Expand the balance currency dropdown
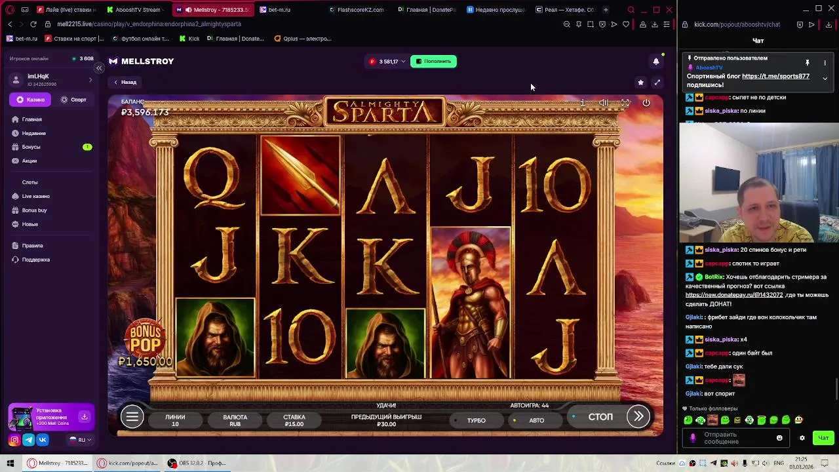This screenshot has width=839, height=472. click(x=403, y=62)
